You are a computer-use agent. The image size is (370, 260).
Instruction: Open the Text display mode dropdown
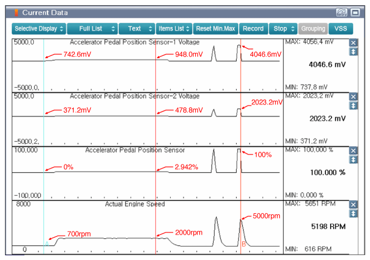(x=136, y=29)
